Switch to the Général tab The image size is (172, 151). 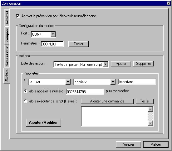click(7, 18)
